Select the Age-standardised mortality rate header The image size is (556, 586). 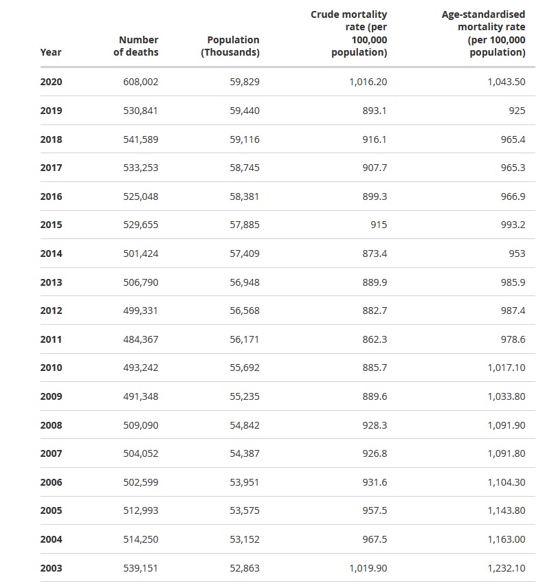point(483,33)
